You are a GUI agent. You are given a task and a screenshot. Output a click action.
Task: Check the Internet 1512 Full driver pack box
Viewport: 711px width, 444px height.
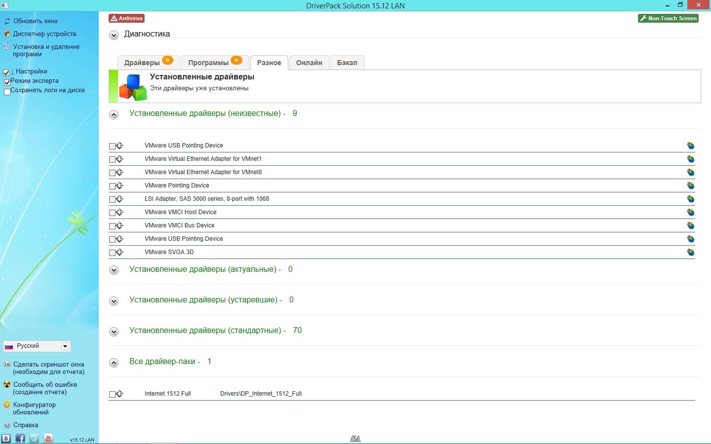(x=112, y=394)
